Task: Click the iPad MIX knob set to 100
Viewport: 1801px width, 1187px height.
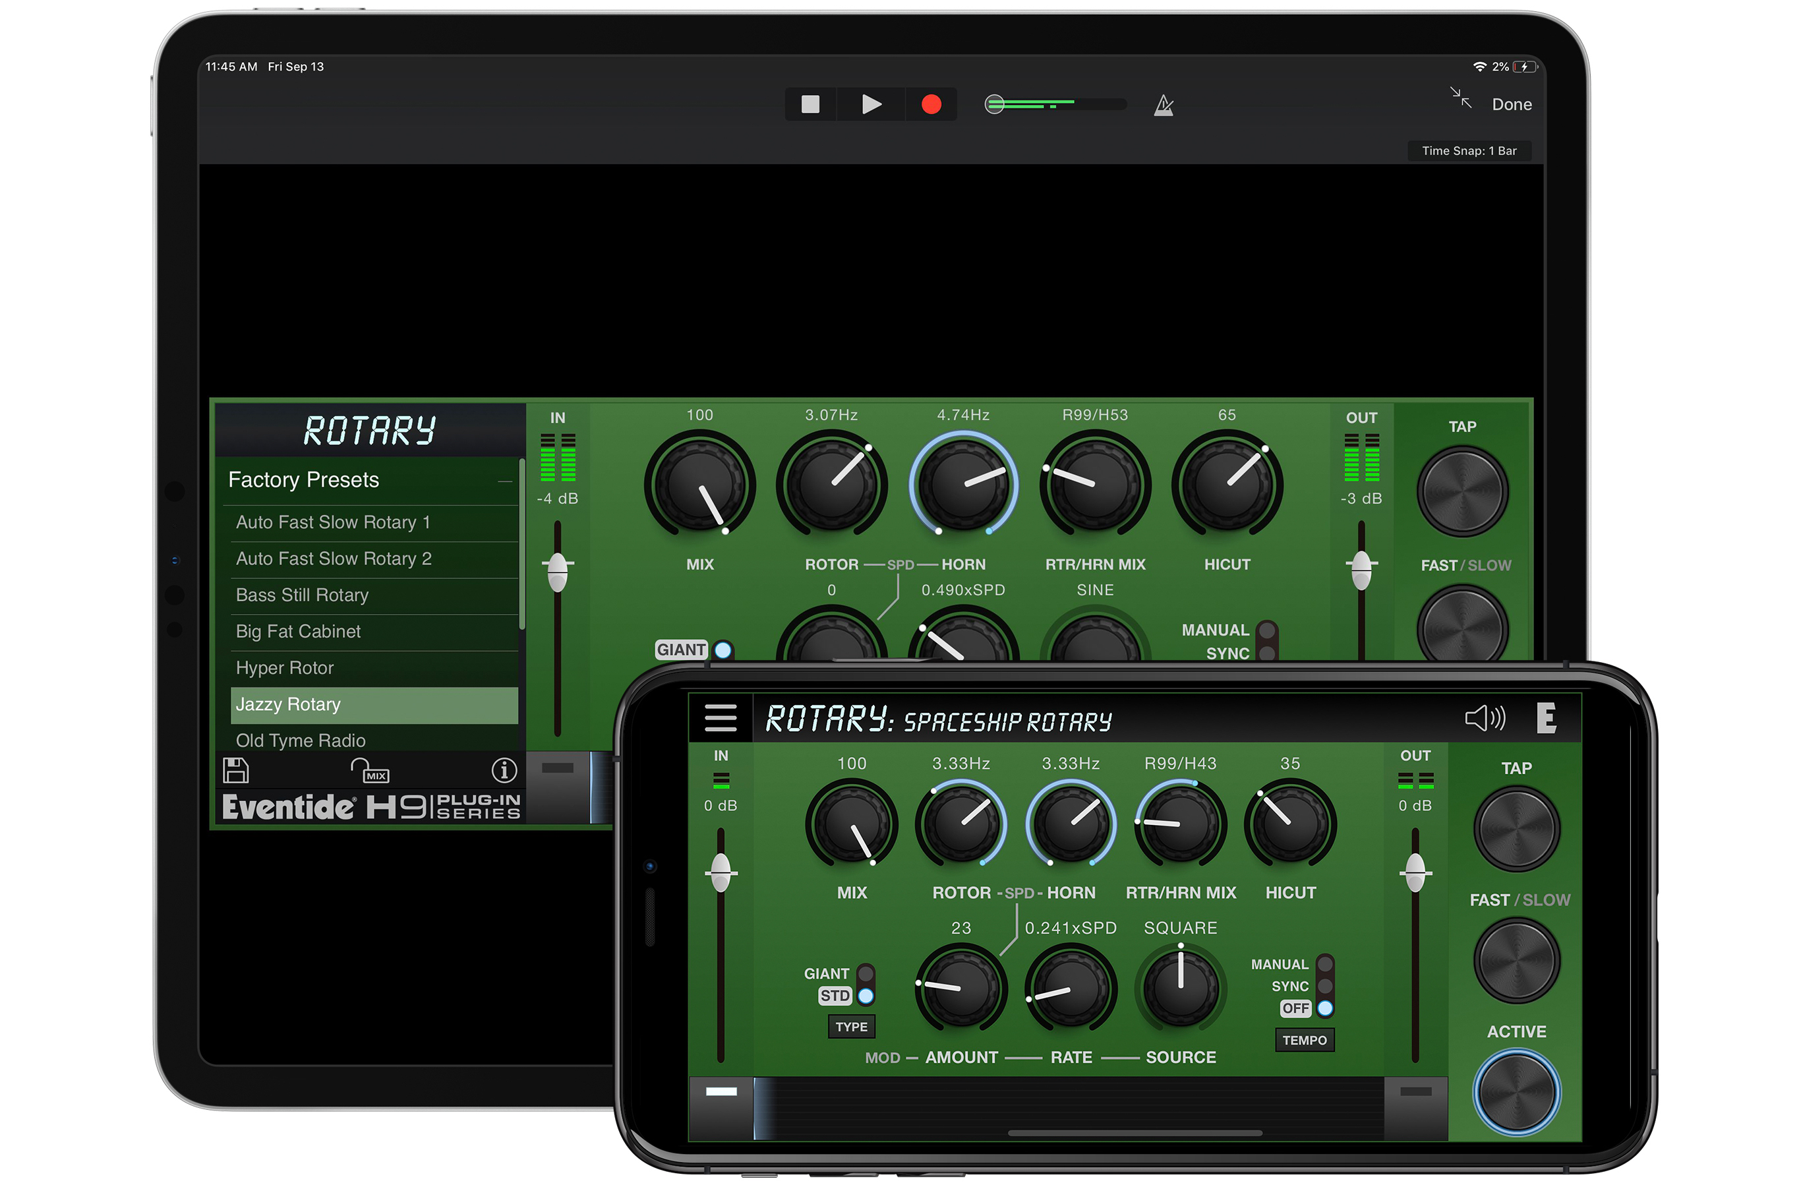Action: coord(699,485)
